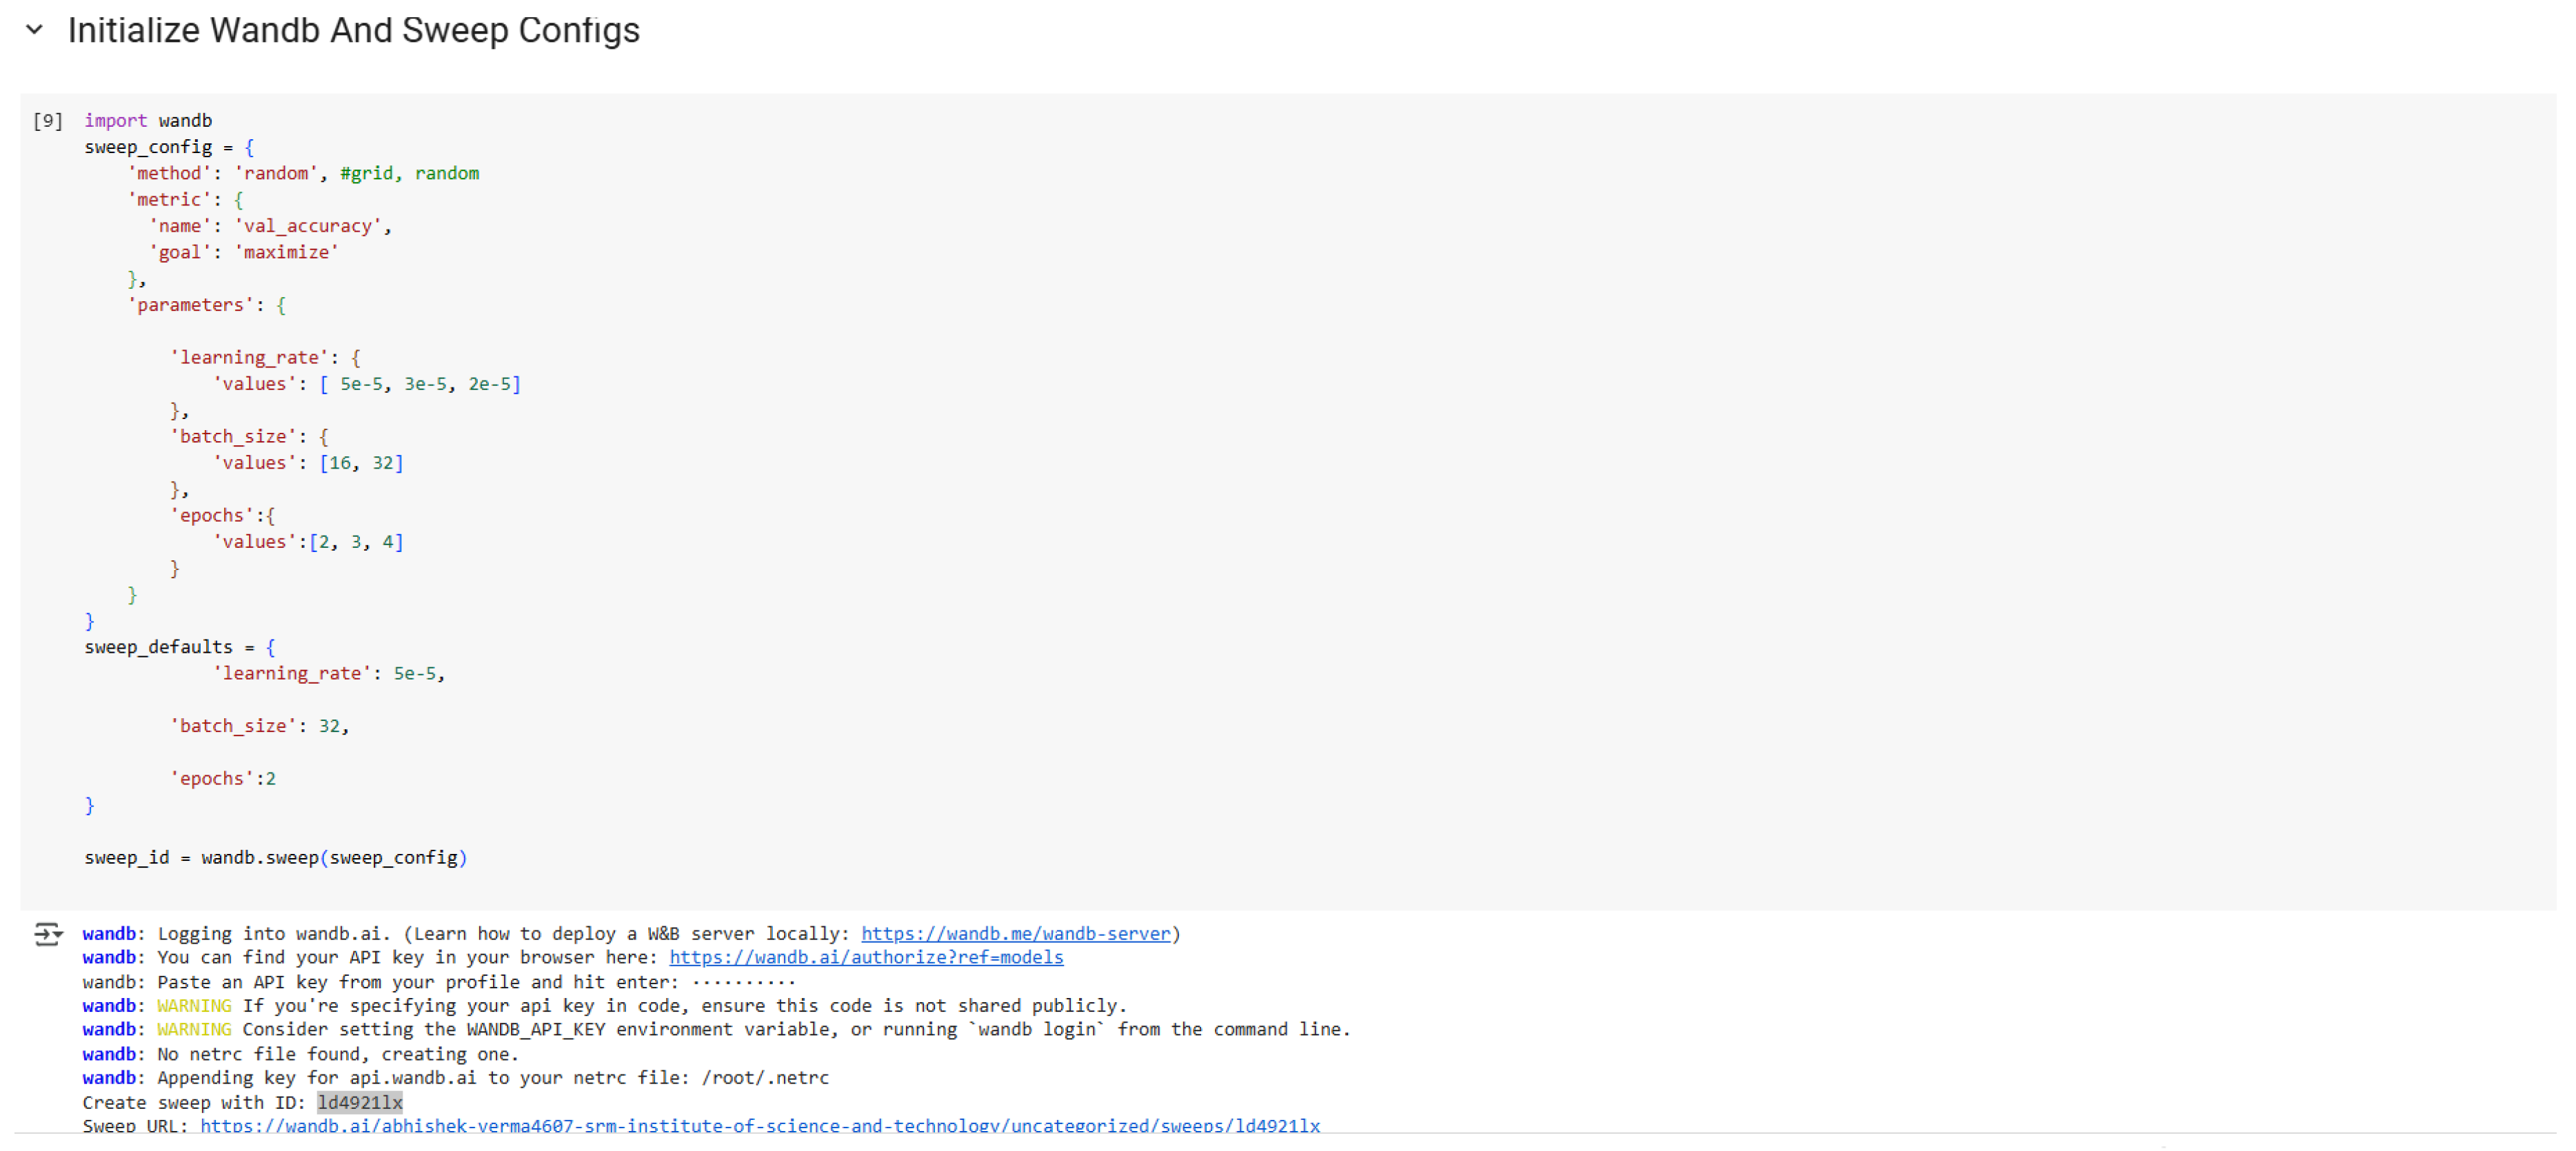
Task: Select the val_accuracy metric name string
Action: click(310, 225)
